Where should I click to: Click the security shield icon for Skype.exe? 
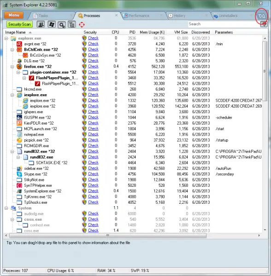pyautogui.click(x=84, y=174)
